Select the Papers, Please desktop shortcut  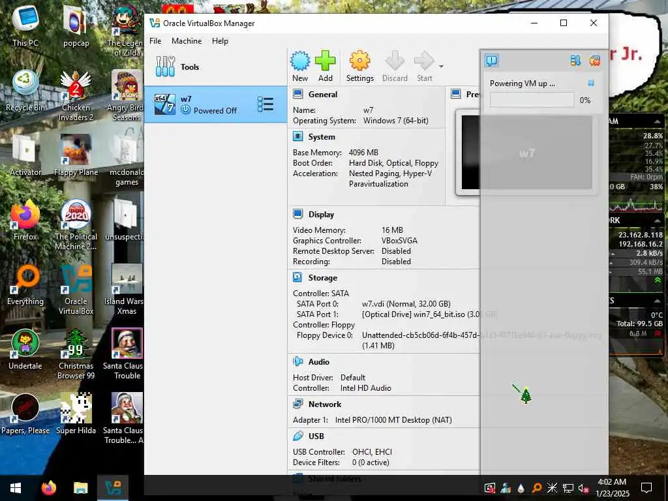tap(25, 414)
